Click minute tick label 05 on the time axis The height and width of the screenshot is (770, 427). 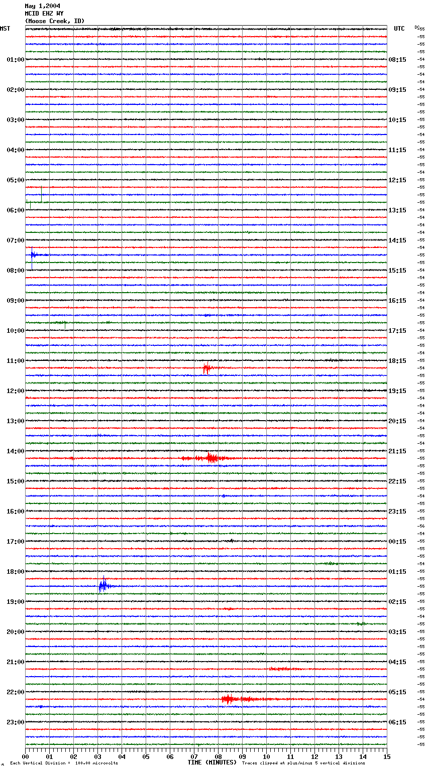(146, 756)
